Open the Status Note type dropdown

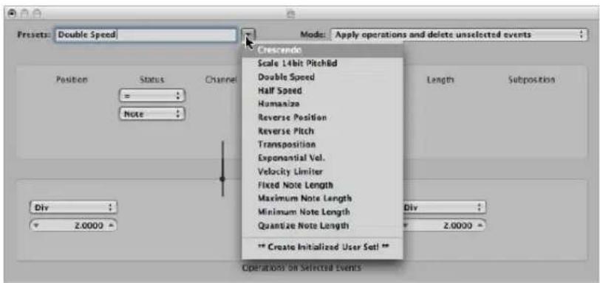[152, 113]
